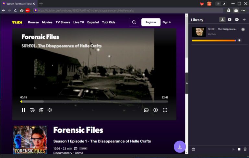Open a new browser tab
249x158 pixels.
pos(41,4)
